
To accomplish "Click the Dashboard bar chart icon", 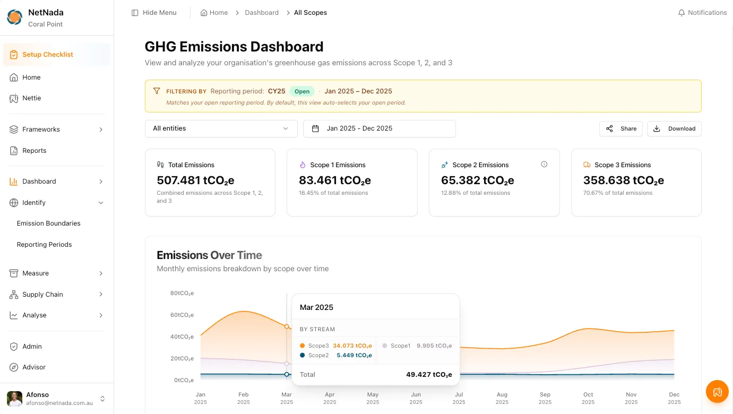I will [14, 182].
